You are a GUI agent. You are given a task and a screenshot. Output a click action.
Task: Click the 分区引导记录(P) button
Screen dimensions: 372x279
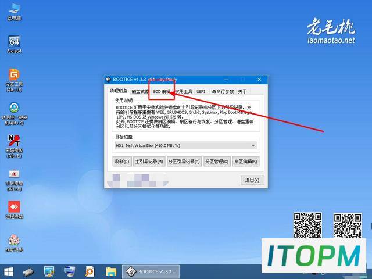coord(184,162)
